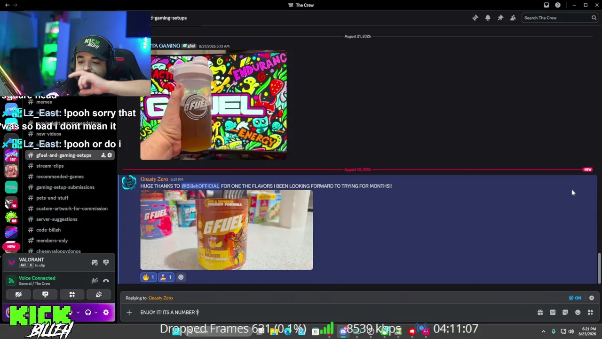Viewport: 602px width, 339px height.
Task: Cancel the reply to Gnasty Zero
Action: [592, 298]
